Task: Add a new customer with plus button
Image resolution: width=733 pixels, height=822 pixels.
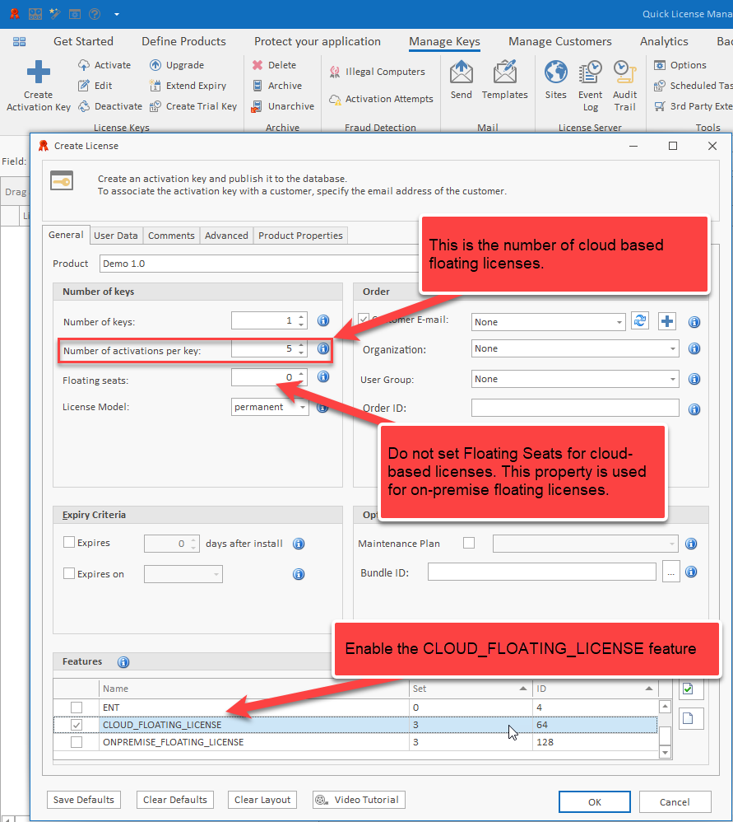Action: pyautogui.click(x=667, y=321)
